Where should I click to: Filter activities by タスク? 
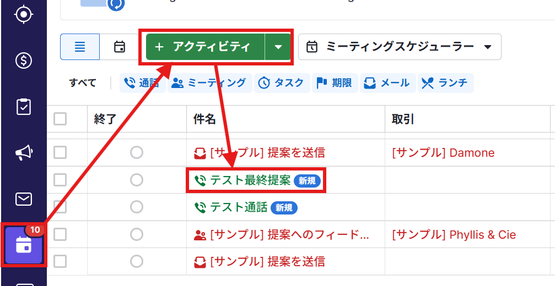[x=282, y=83]
